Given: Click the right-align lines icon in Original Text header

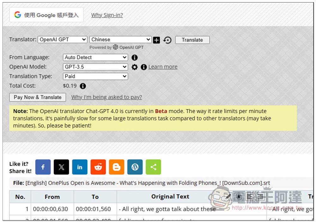Looking at the screenshot, I should tap(261, 196).
